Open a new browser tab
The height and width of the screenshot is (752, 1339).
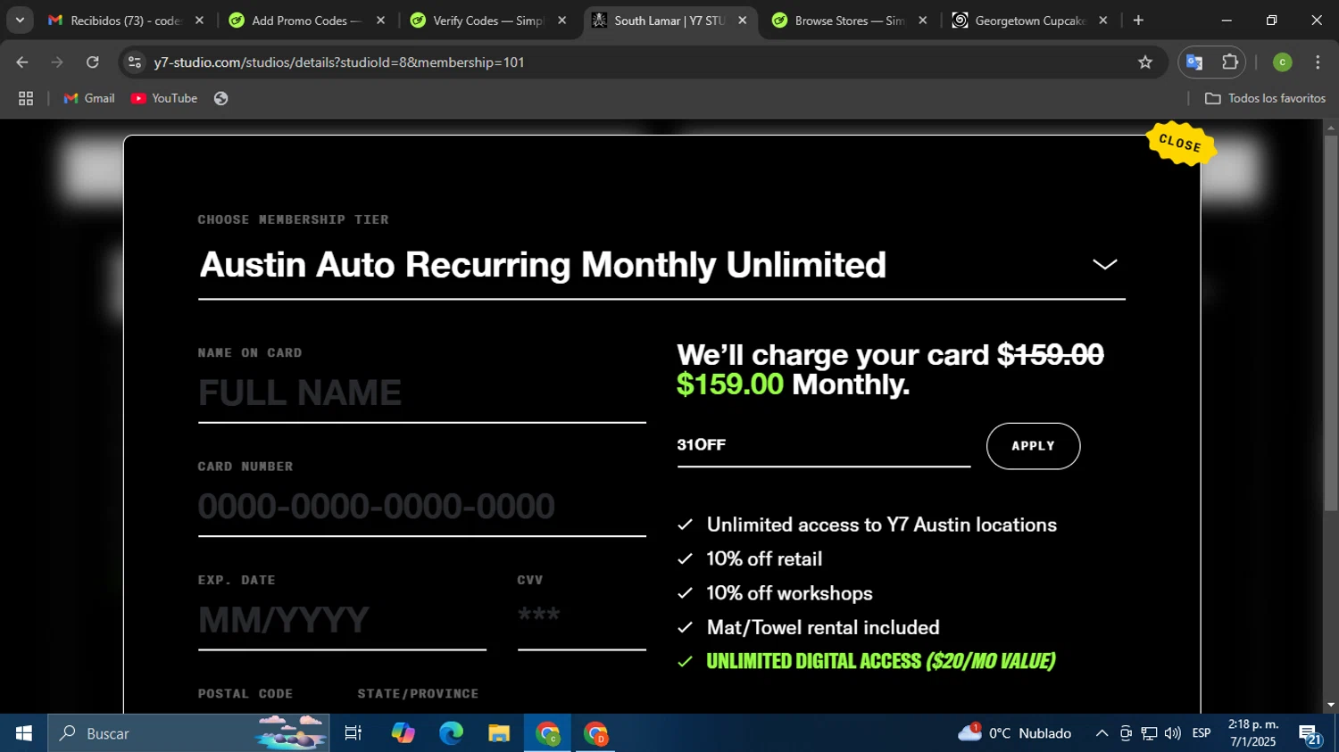(1138, 21)
